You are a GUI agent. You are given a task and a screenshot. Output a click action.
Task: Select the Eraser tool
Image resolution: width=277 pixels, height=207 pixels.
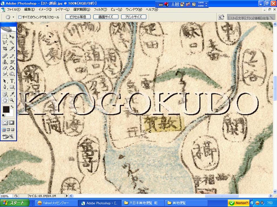pos(5,68)
